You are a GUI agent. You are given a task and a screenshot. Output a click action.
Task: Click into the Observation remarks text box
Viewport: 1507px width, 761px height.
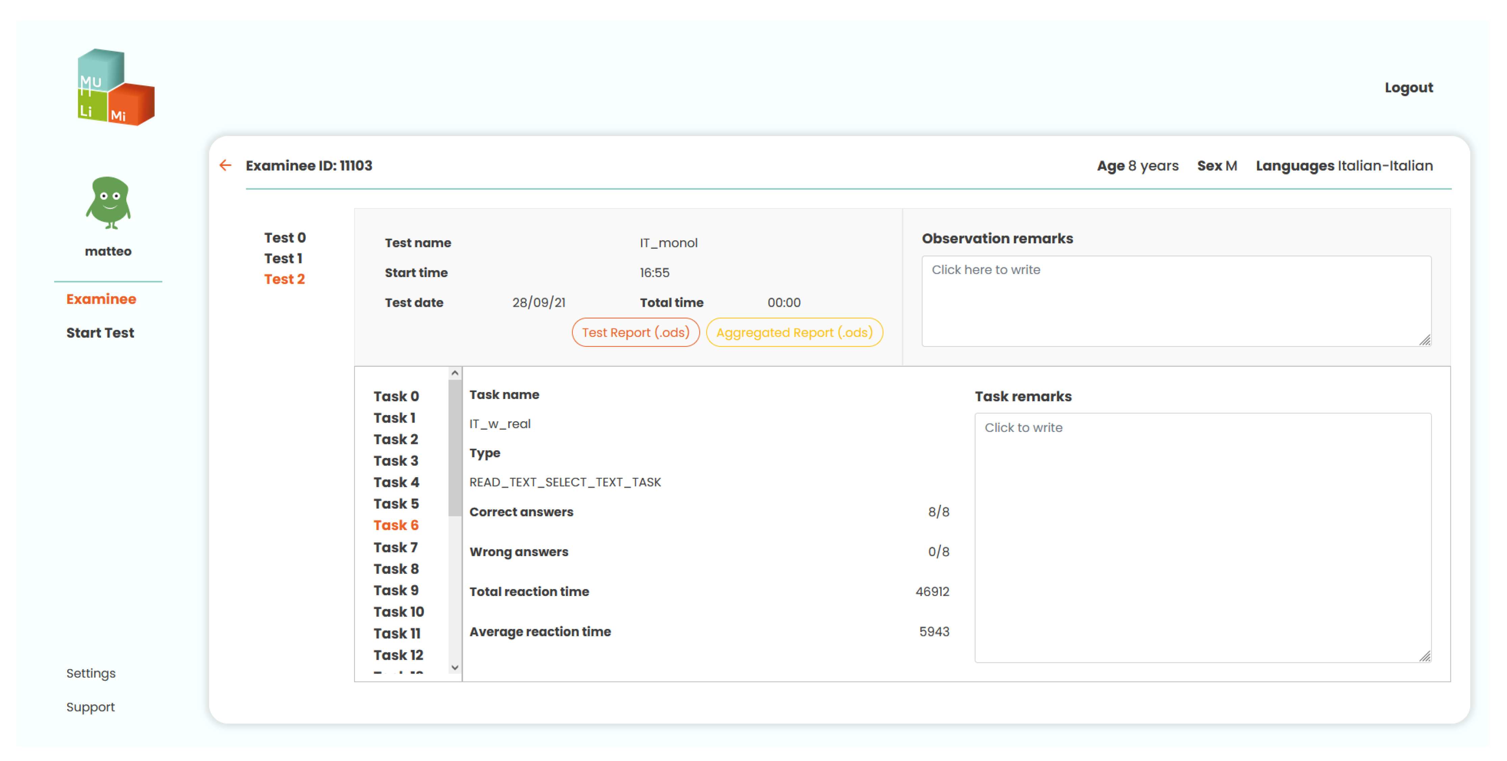point(1176,301)
